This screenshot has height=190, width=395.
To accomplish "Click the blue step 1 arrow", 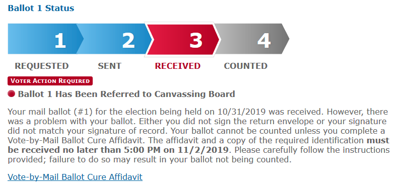I will pyautogui.click(x=45, y=39).
